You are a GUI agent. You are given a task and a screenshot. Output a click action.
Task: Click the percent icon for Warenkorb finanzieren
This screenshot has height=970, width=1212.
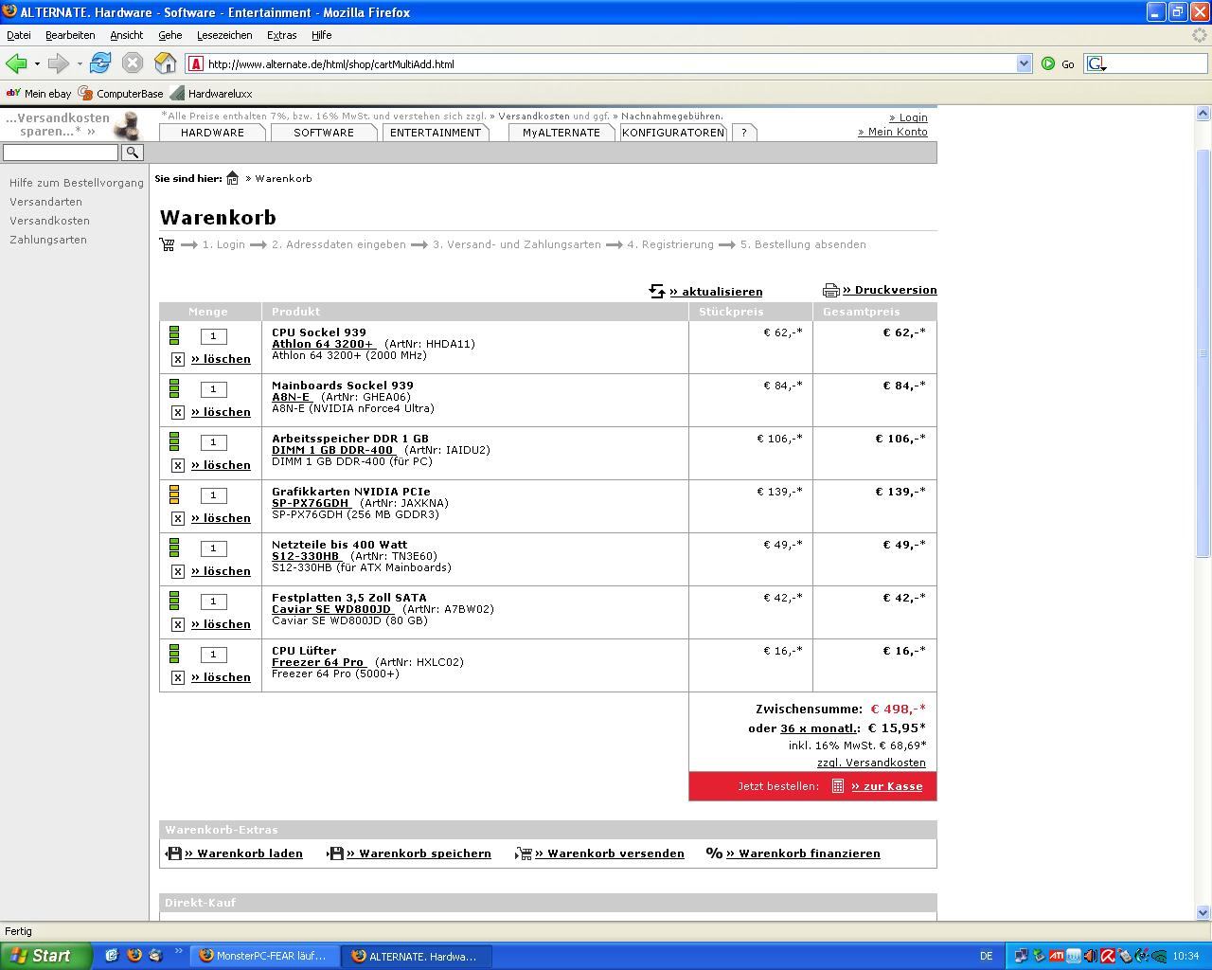tap(714, 853)
